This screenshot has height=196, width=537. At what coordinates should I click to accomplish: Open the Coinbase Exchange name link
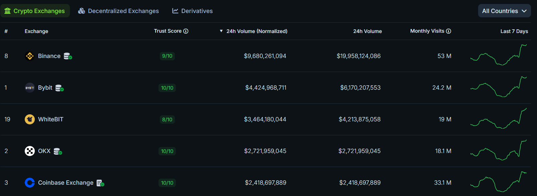coord(66,183)
